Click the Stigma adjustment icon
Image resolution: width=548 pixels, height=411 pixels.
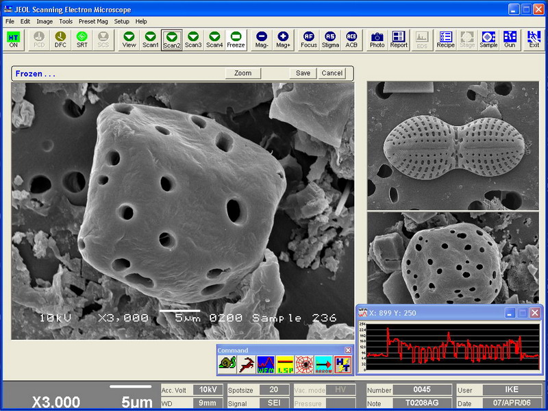pyautogui.click(x=331, y=39)
